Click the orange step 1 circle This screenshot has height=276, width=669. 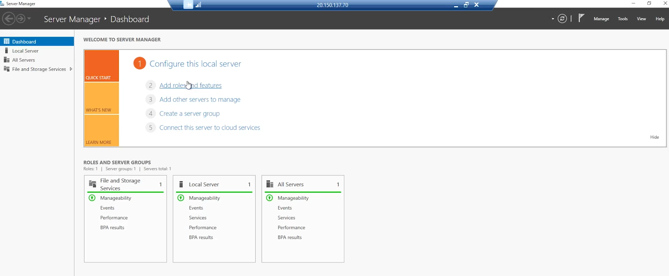click(140, 63)
